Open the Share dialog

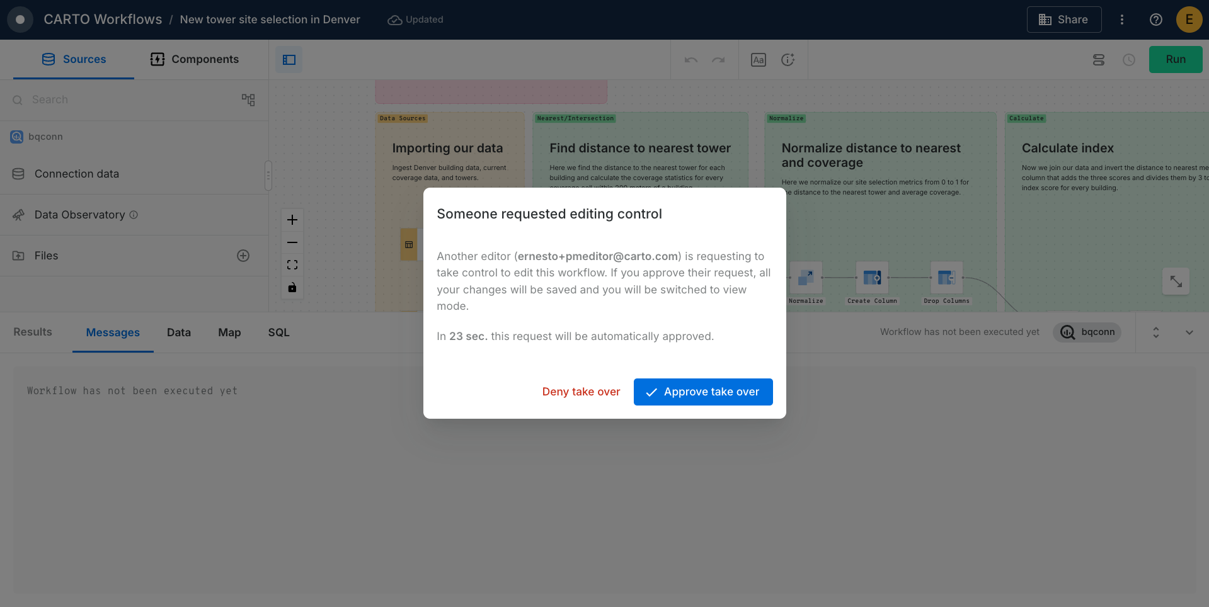pyautogui.click(x=1063, y=20)
